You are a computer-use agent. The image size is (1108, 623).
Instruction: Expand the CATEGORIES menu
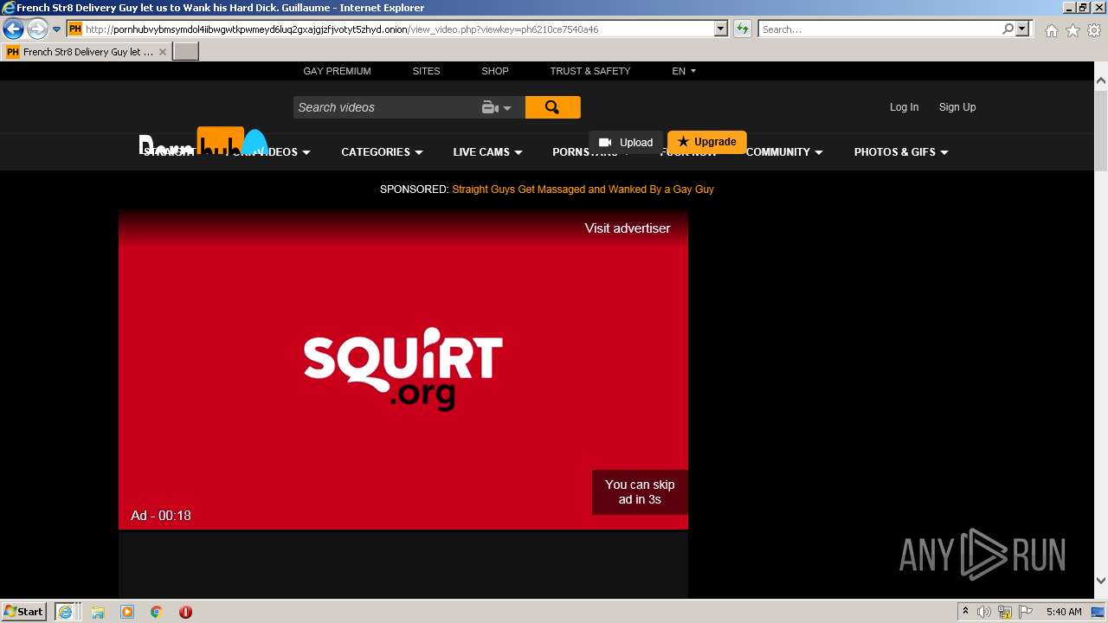coord(382,152)
